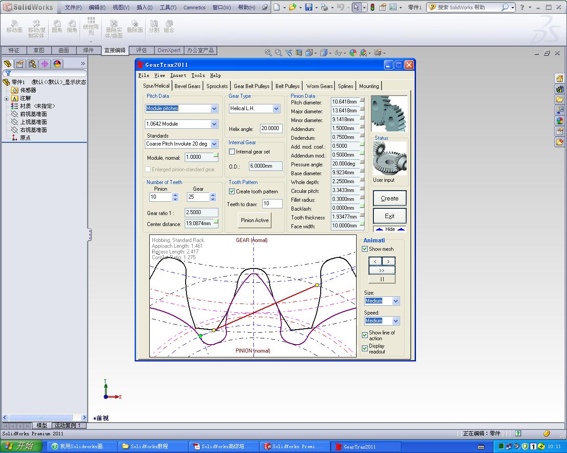Open GearTrax Tools menu
This screenshot has width=567, height=453.
coord(198,75)
